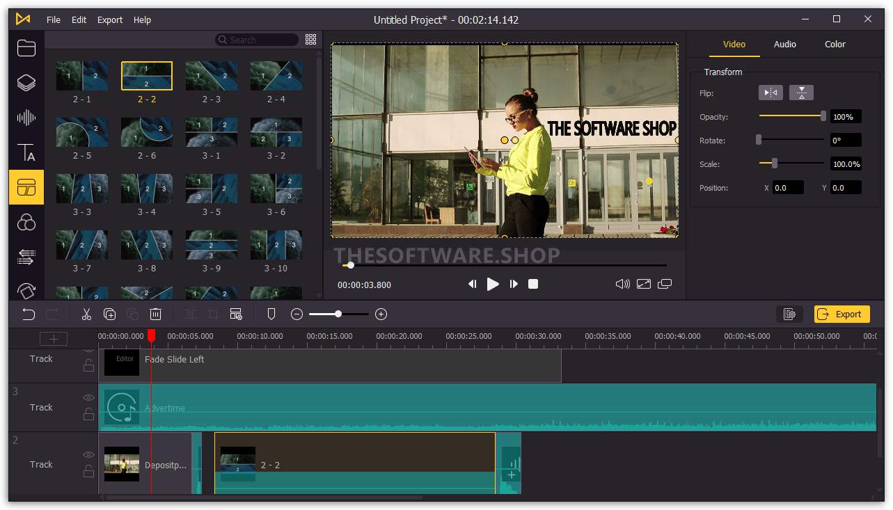893x510 pixels.
Task: Add a new track with plus button
Action: point(54,339)
